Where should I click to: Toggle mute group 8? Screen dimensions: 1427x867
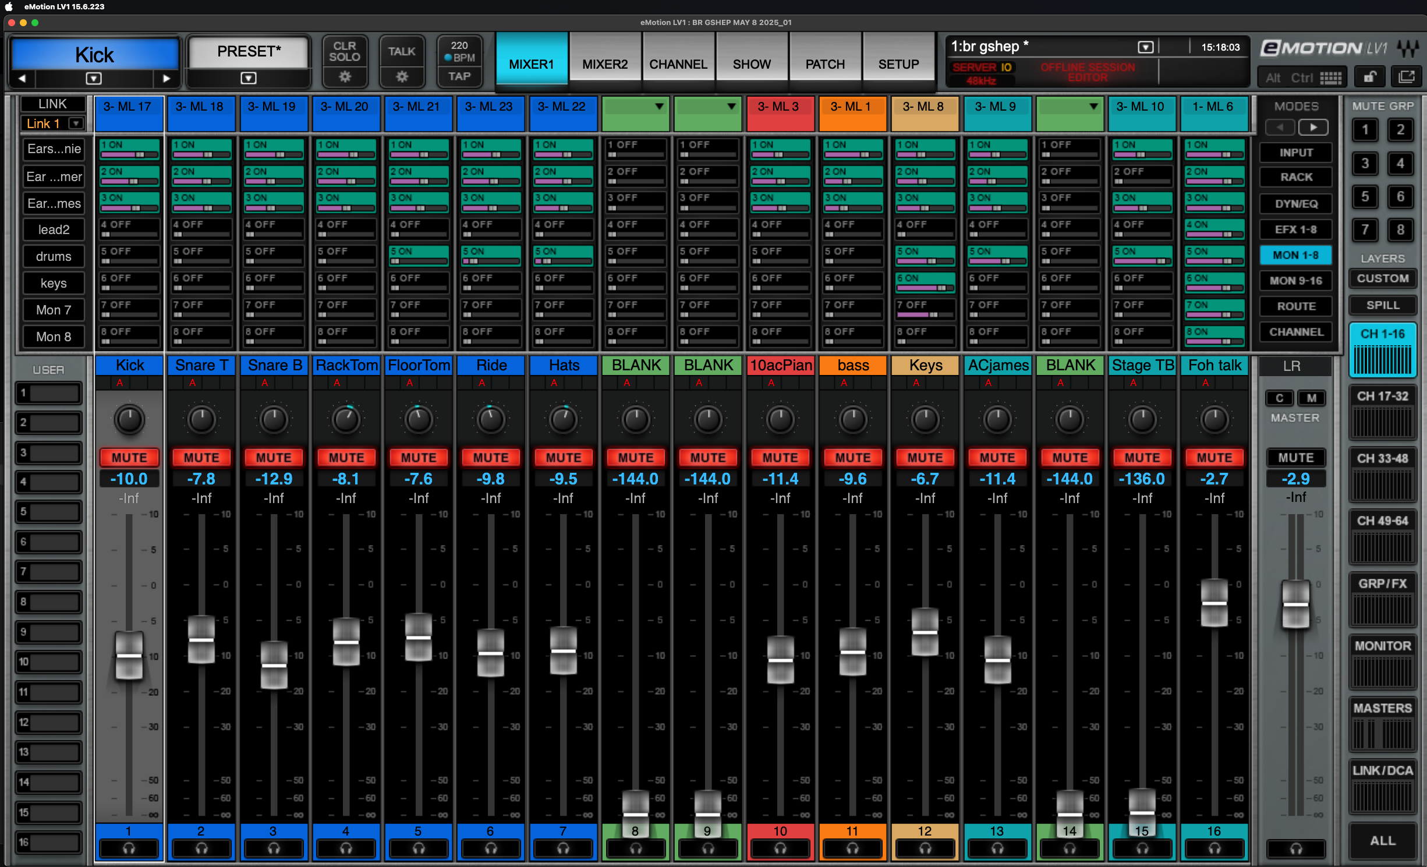(1401, 229)
